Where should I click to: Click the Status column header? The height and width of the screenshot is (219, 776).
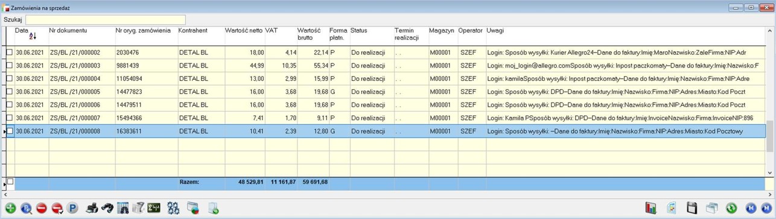(x=372, y=36)
